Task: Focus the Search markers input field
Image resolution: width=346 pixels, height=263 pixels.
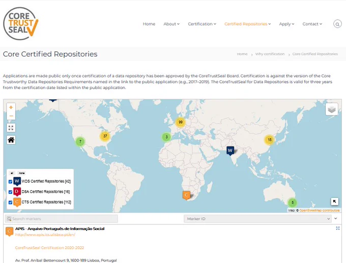Action: (62, 219)
